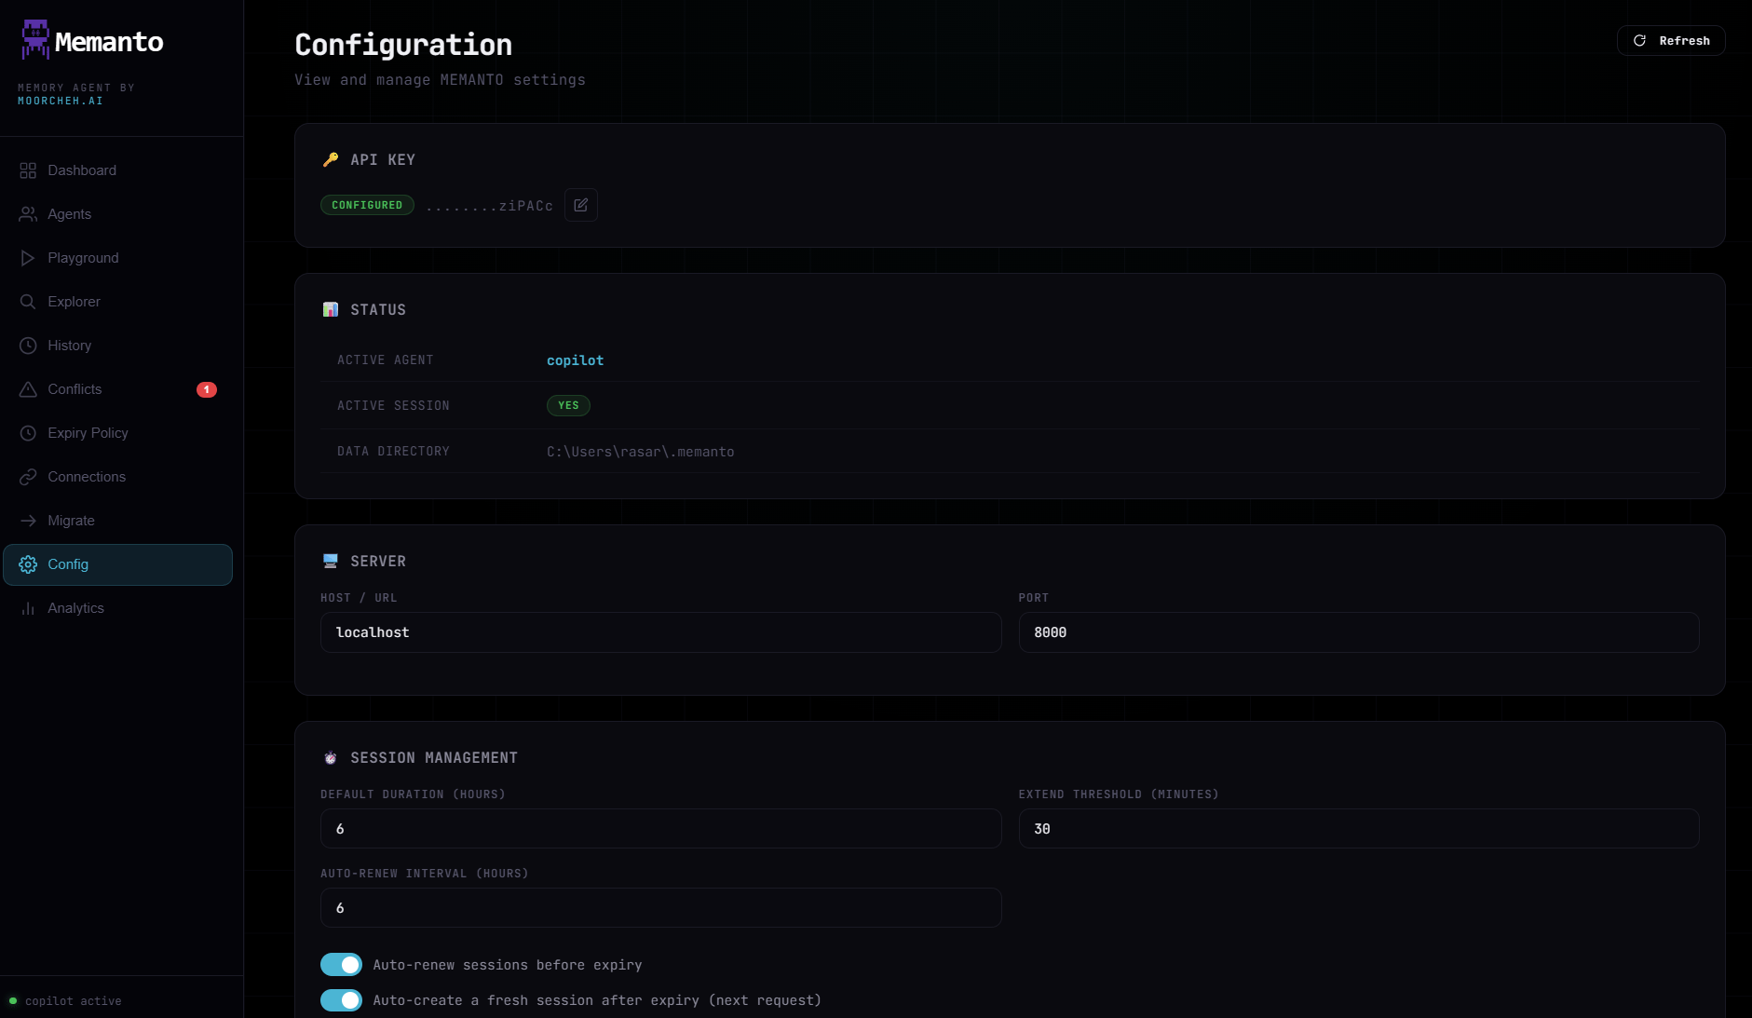Screen dimensions: 1752x1018
Task: Click the Analytics bar chart icon
Action: (28, 608)
